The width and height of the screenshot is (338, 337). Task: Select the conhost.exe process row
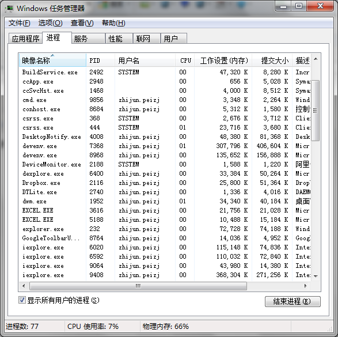(x=165, y=109)
